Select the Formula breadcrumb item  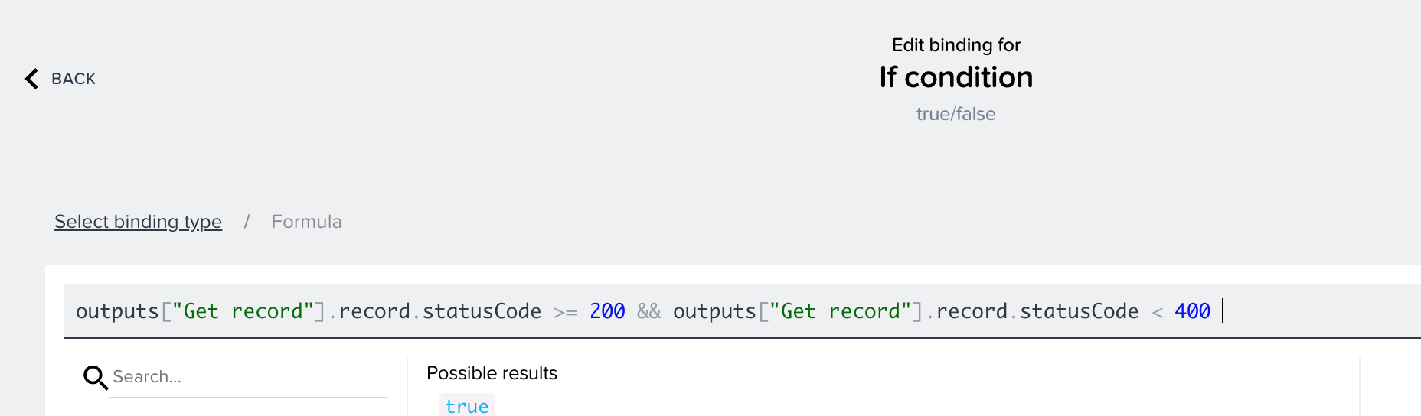click(306, 222)
